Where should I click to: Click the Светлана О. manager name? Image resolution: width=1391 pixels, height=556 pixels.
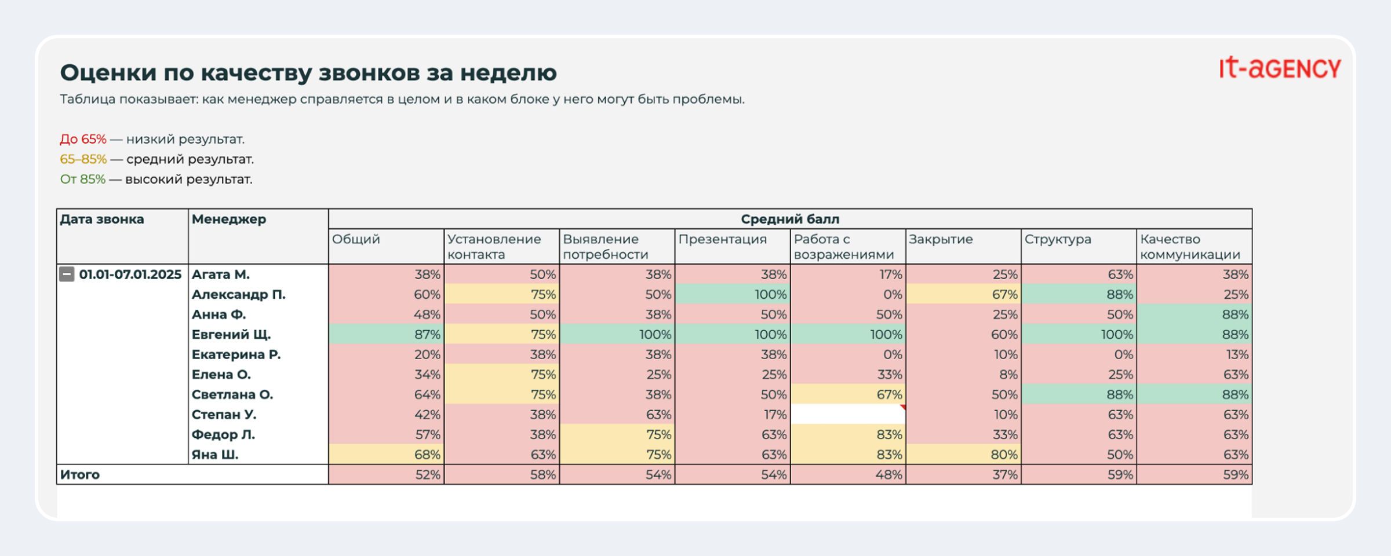click(x=232, y=394)
